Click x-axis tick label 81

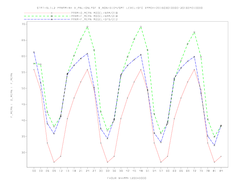pos(215,171)
